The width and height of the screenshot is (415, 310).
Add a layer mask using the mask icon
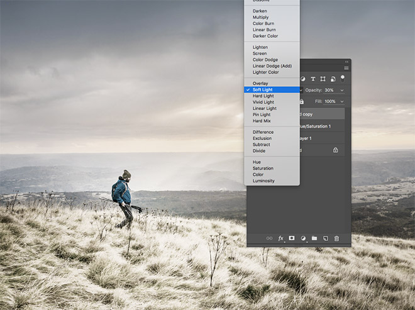[292, 238]
